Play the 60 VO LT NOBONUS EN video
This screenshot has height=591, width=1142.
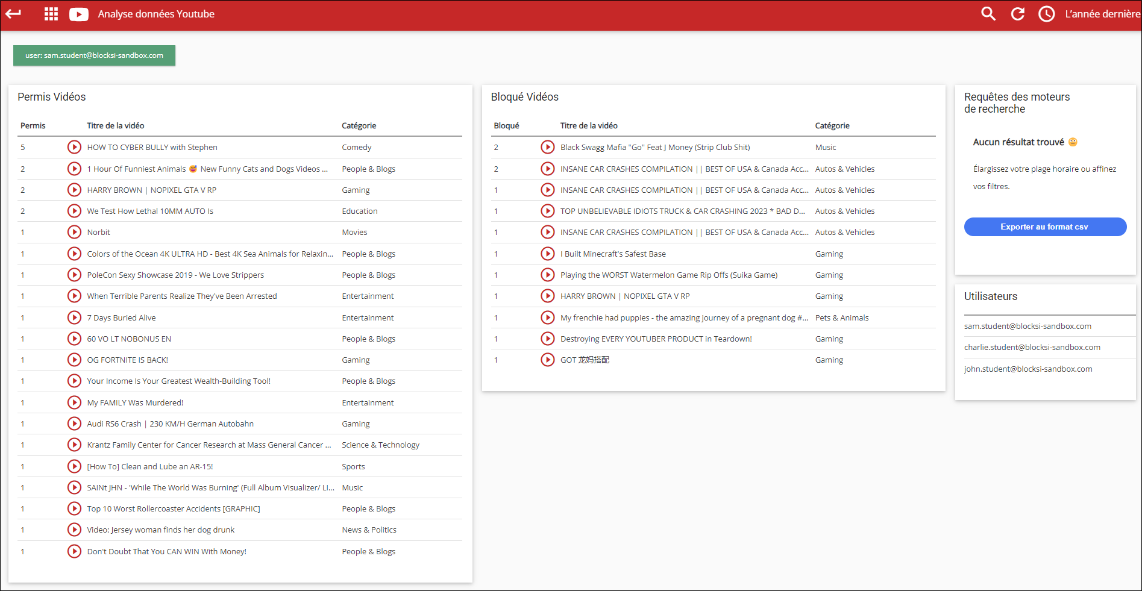[74, 339]
